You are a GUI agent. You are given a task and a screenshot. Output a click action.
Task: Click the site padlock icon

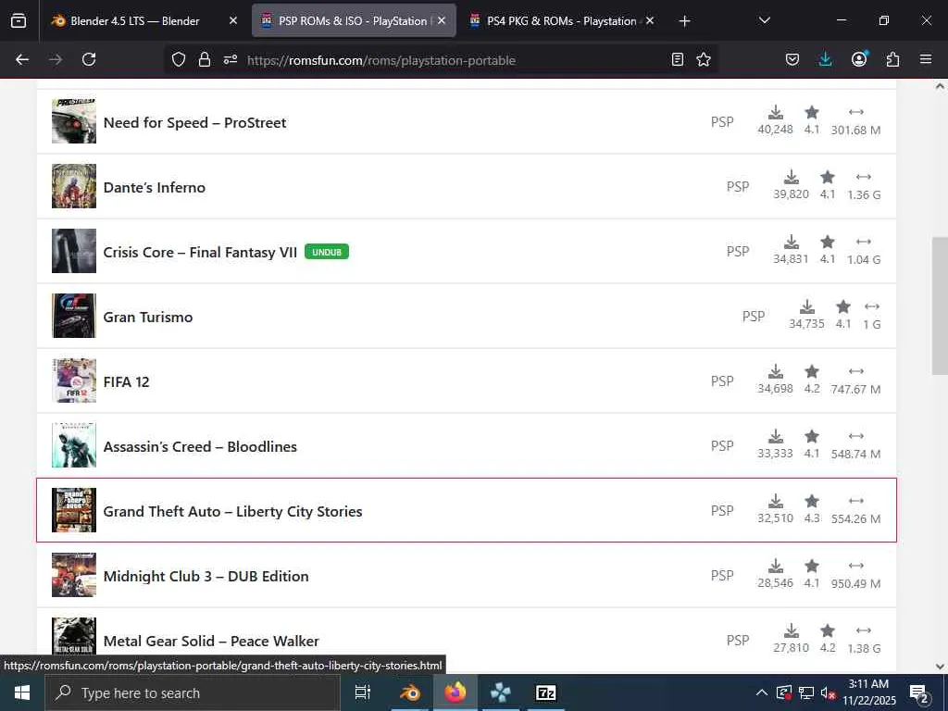205,59
